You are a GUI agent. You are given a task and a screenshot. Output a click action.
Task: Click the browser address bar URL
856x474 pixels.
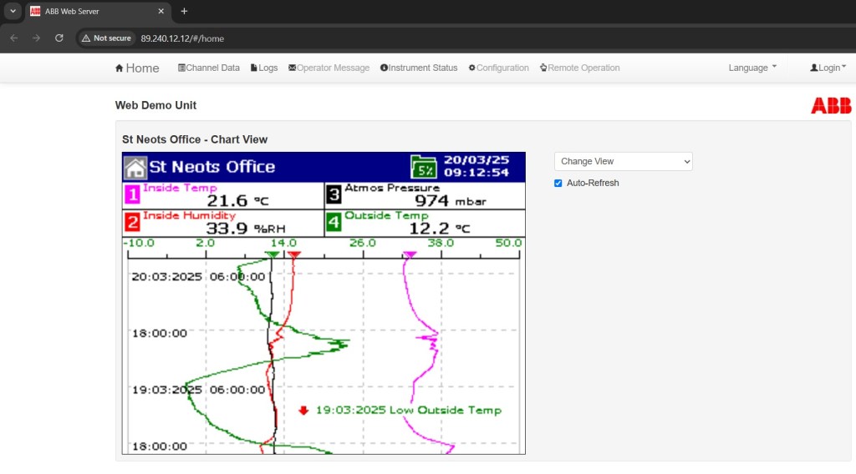[x=182, y=38]
